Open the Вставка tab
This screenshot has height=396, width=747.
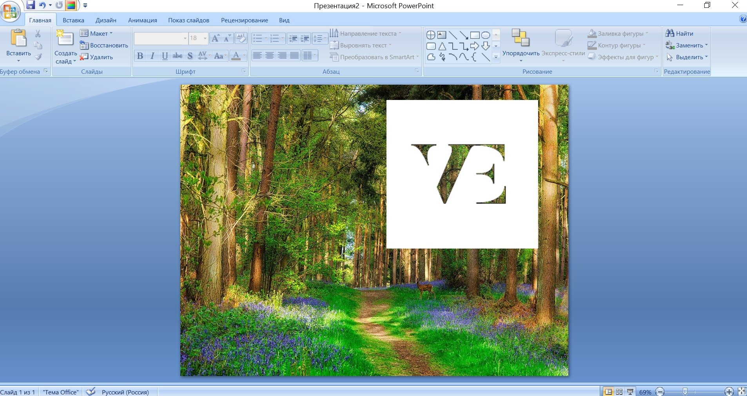(x=73, y=20)
